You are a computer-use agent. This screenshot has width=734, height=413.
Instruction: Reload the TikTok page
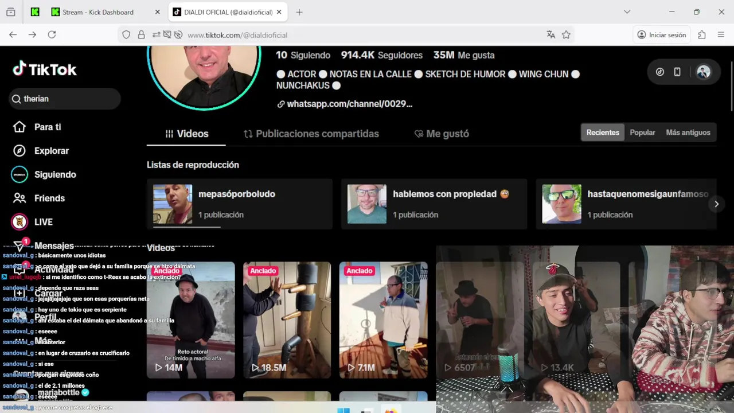[52, 35]
